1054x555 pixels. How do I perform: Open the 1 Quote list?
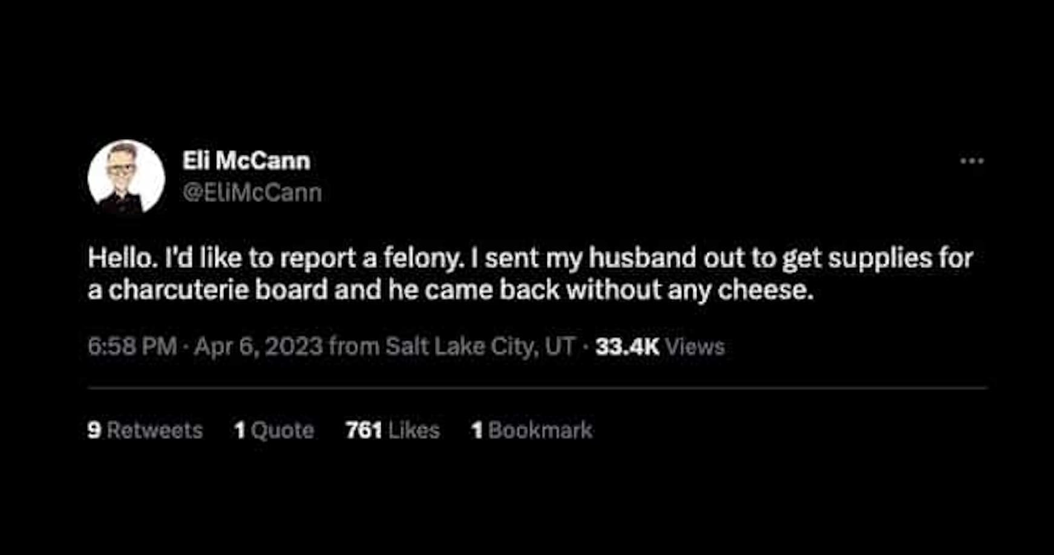click(x=274, y=430)
